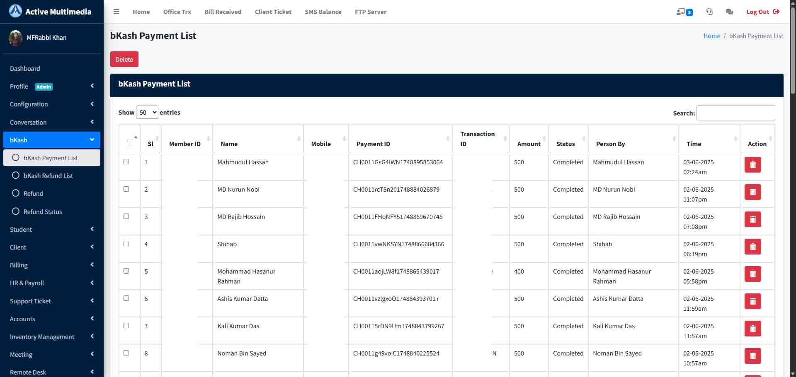The image size is (796, 377).
Task: Sort by Transaction ID column sort icon
Action: [x=505, y=138]
